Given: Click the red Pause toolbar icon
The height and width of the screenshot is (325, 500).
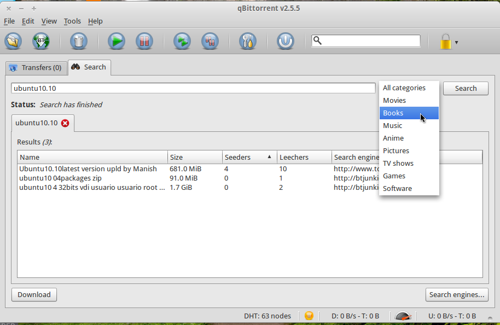Looking at the screenshot, I should pos(144,41).
